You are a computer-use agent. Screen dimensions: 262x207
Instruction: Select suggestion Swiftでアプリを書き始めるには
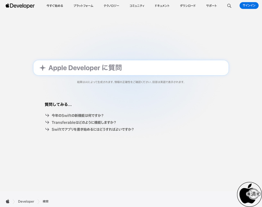pos(93,129)
